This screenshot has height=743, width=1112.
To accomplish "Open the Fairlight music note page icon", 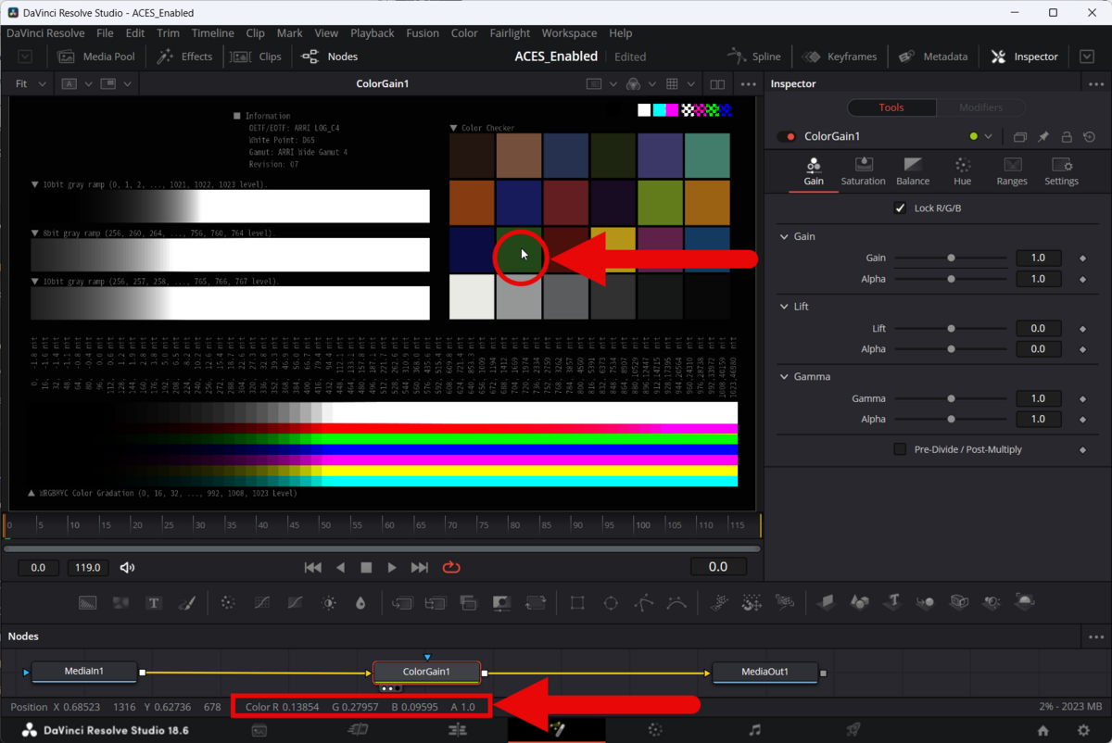I will pos(754,730).
